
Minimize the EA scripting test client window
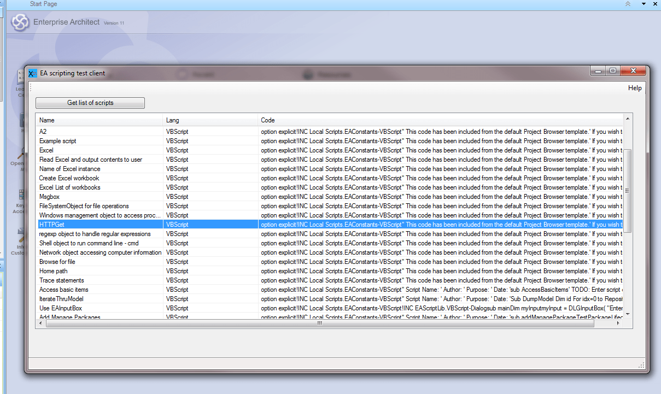click(598, 70)
